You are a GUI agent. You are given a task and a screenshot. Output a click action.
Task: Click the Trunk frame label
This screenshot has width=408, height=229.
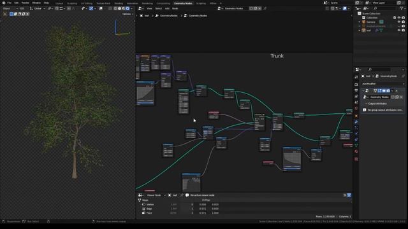coord(277,56)
